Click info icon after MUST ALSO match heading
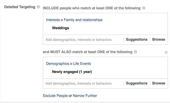This screenshot has width=170, height=103. pyautogui.click(x=135, y=52)
